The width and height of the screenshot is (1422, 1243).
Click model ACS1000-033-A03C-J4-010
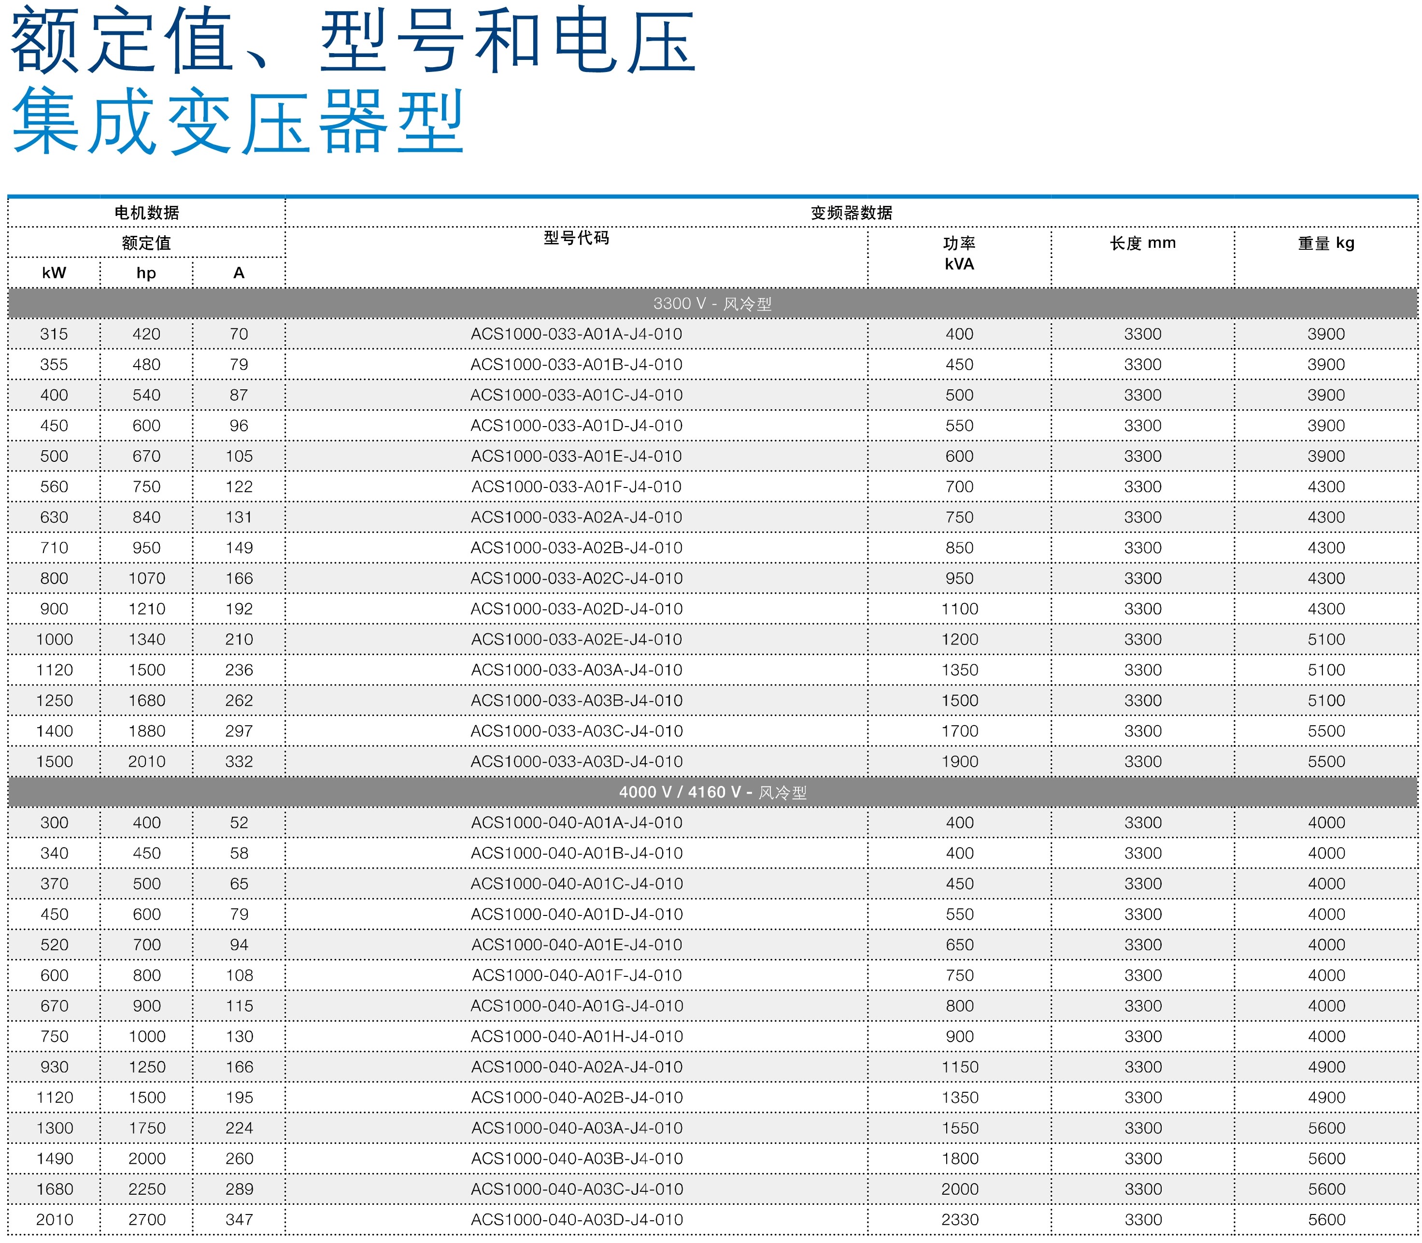click(576, 731)
